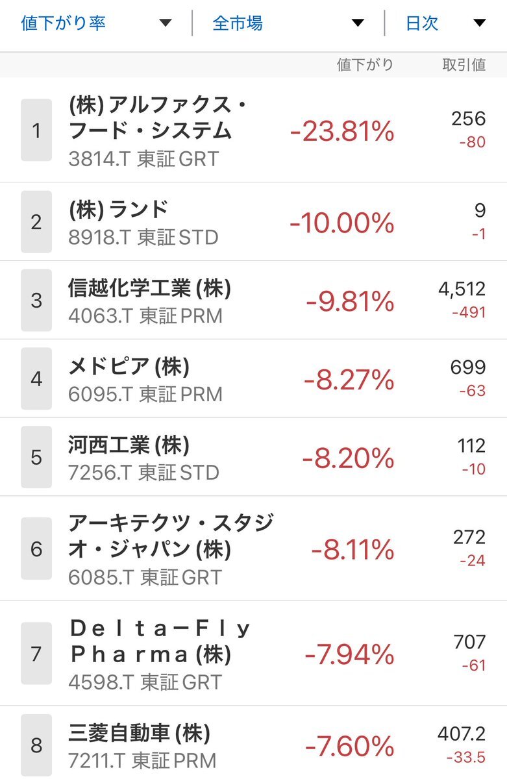
Task: Click the arrow beside 全市場
Action: [x=358, y=23]
